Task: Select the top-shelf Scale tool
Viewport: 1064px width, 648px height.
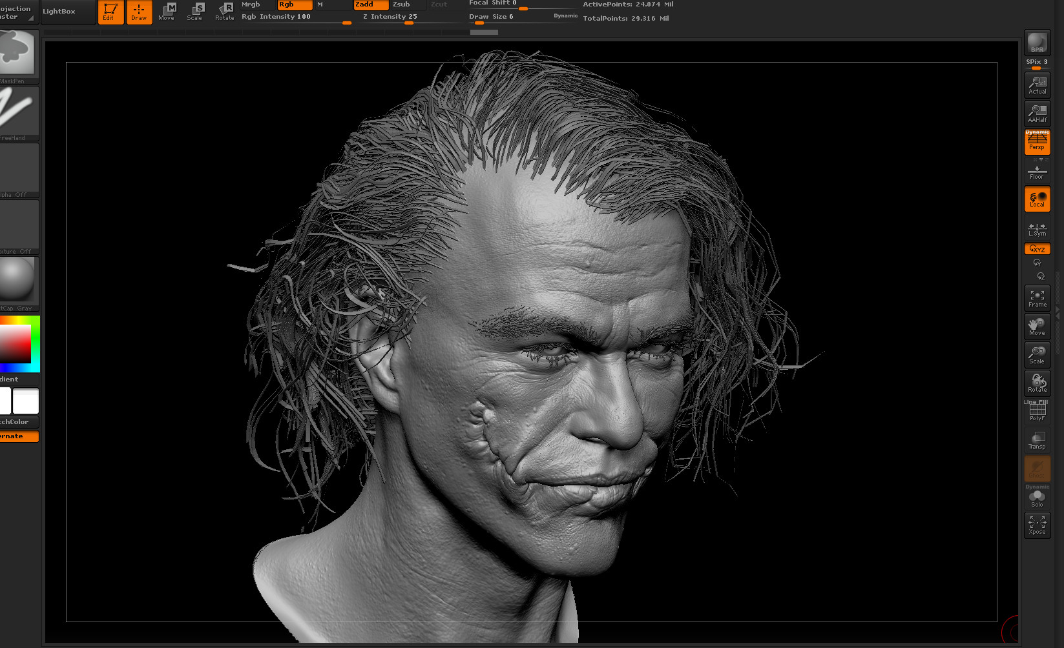Action: coord(196,12)
